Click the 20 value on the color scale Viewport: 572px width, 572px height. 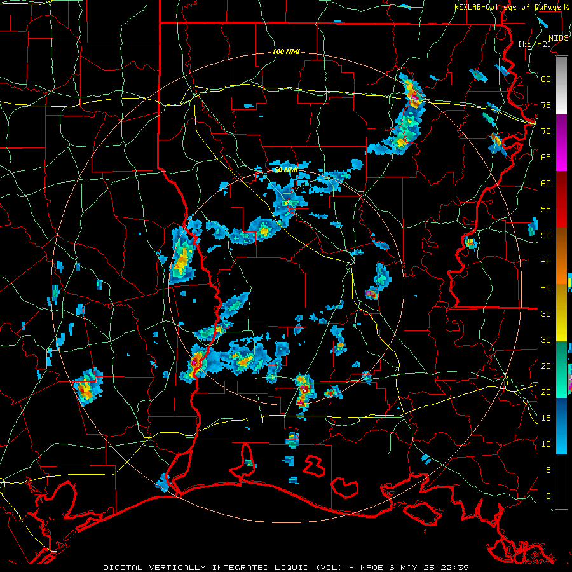(x=546, y=392)
